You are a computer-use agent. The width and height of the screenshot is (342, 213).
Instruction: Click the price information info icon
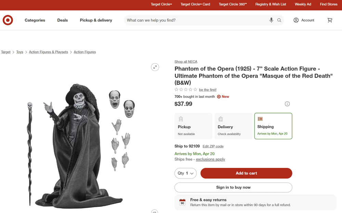(287, 104)
